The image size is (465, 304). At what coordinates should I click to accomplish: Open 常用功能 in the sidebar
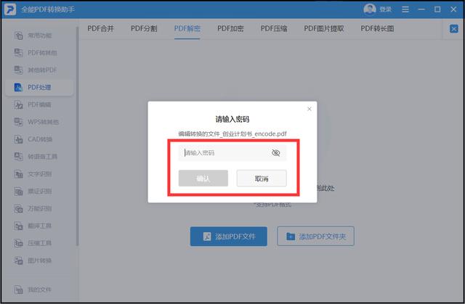[x=39, y=36]
